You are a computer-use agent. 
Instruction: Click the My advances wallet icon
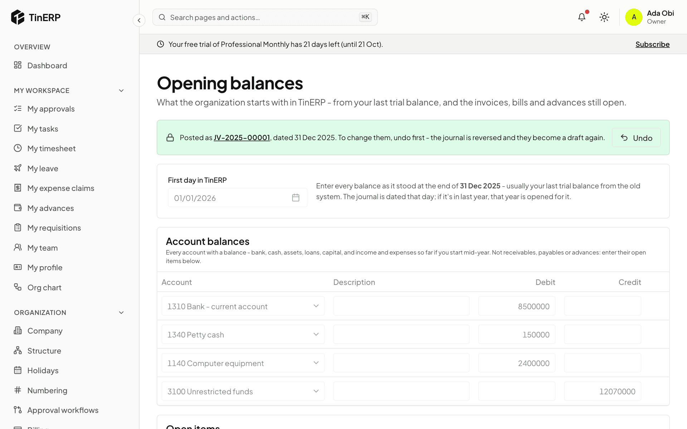coord(18,208)
